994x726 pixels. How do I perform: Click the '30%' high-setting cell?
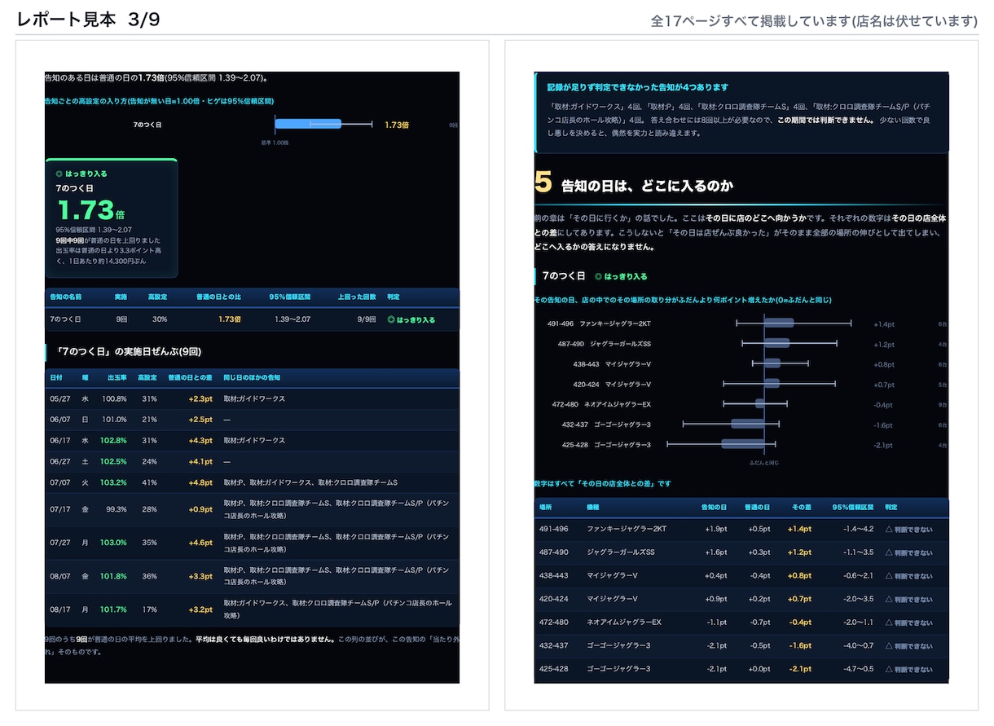click(x=160, y=319)
